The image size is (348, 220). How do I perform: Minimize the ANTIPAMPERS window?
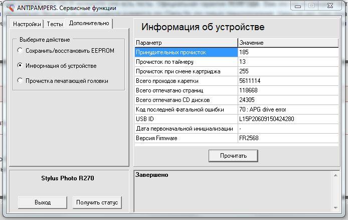point(298,6)
